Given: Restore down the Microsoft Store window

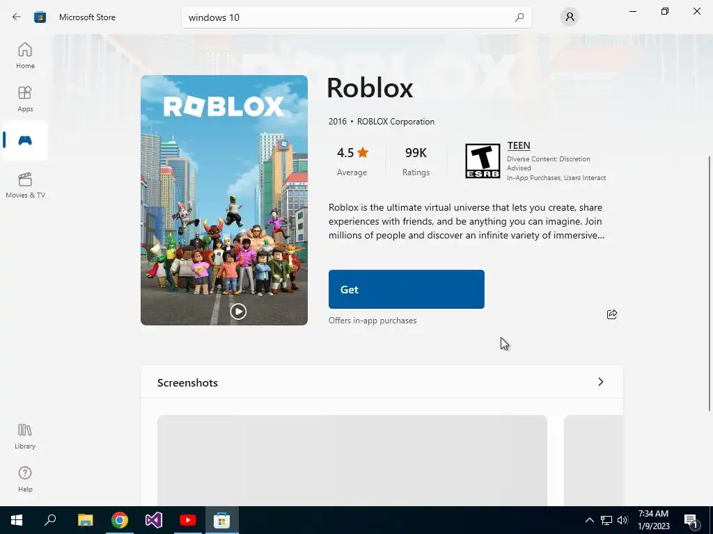Looking at the screenshot, I should (665, 11).
